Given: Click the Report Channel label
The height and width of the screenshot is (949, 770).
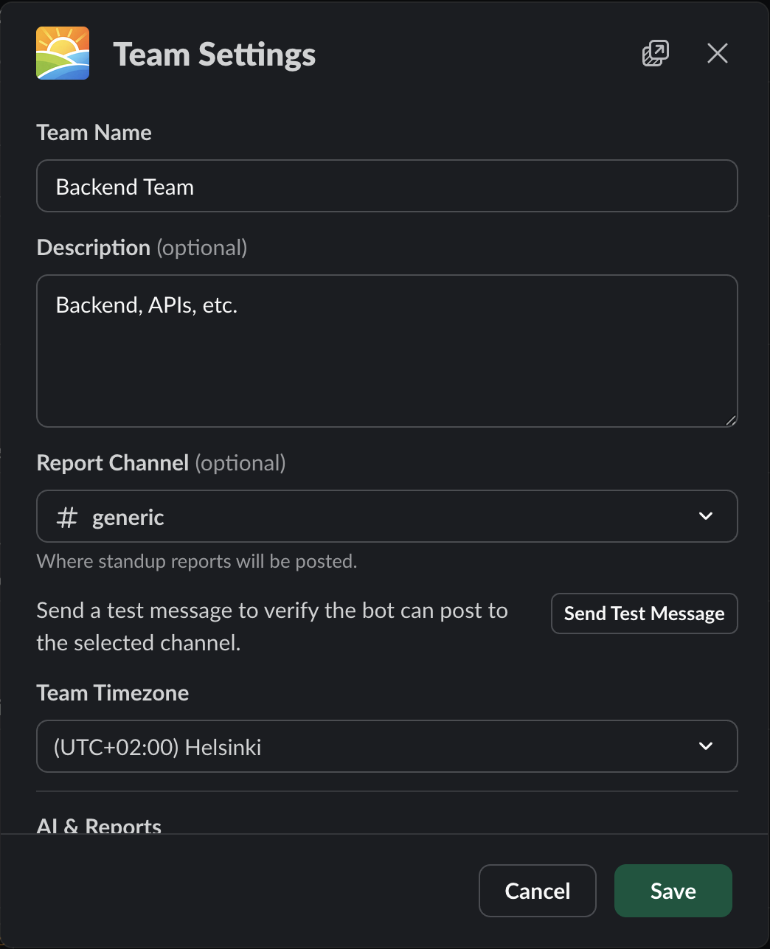Looking at the screenshot, I should 113,463.
